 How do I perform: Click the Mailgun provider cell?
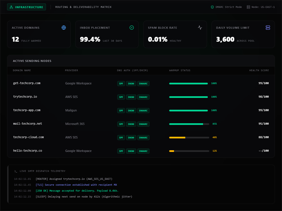[x=71, y=110]
